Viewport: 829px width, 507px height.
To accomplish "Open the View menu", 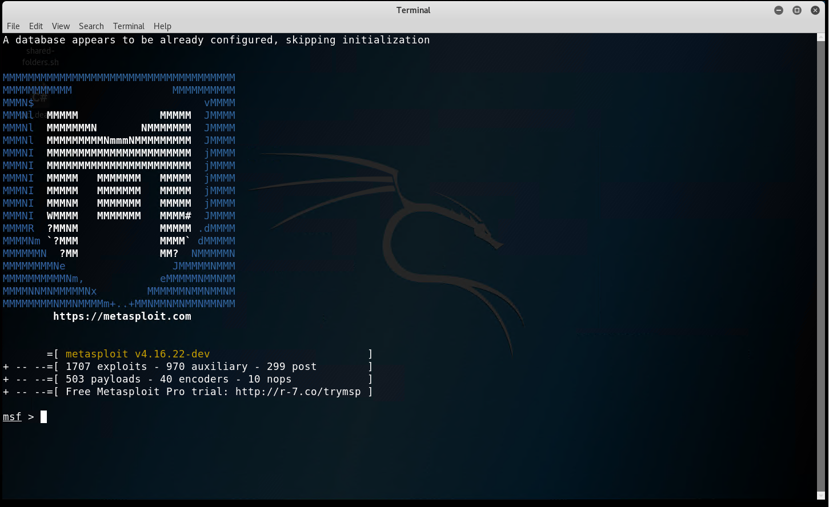I will [x=61, y=26].
